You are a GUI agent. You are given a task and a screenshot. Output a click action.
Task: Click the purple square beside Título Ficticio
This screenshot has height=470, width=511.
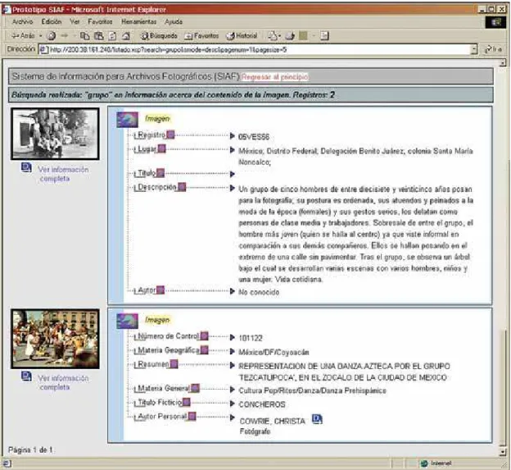pos(186,402)
